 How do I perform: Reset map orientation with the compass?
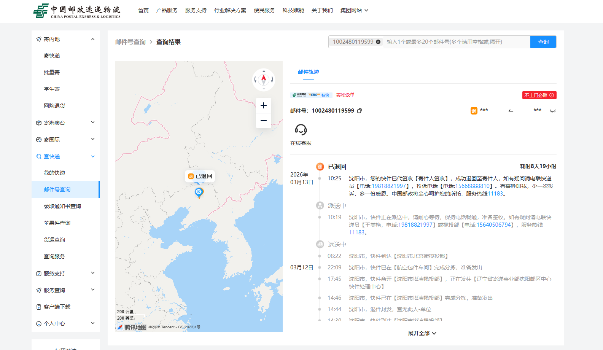[x=264, y=80]
